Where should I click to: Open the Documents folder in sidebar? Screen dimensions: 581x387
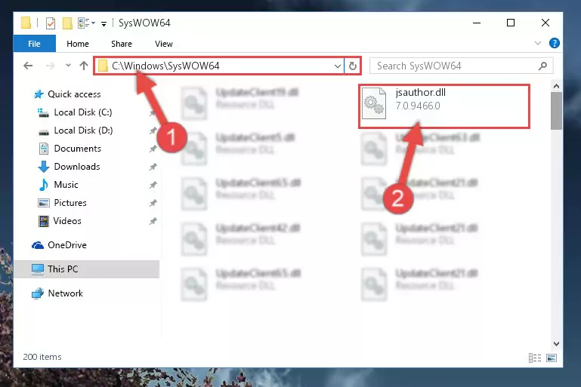[x=78, y=149]
